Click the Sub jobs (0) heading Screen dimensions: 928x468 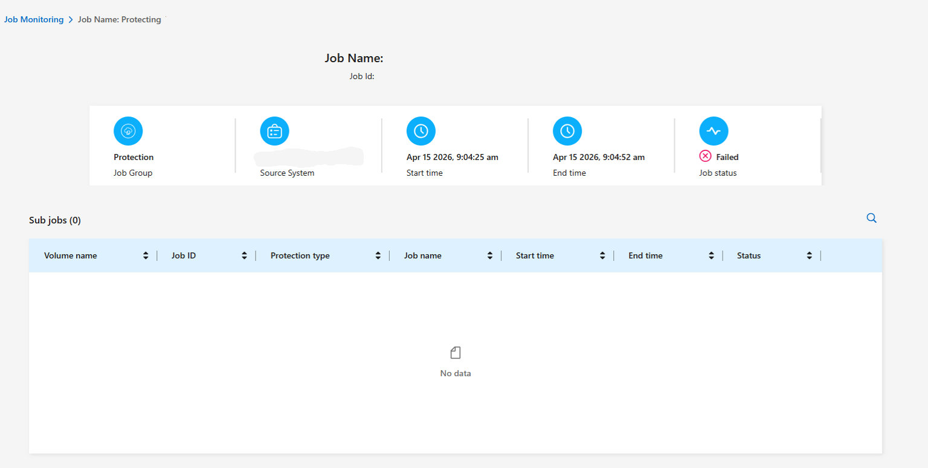(55, 220)
